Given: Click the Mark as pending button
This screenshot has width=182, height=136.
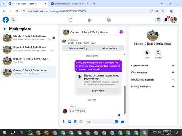Looking at the screenshot, I should [78, 48].
